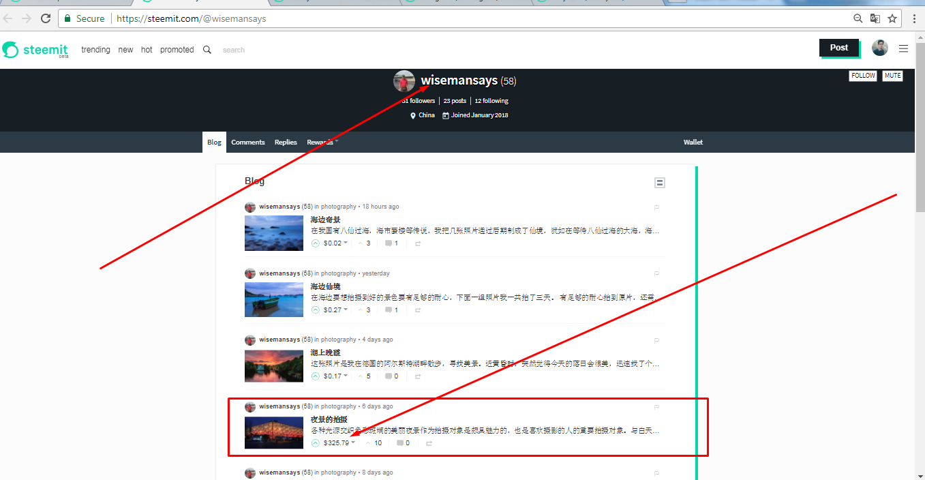Upvote the post priced $0.02
Image resolution: width=925 pixels, height=480 pixels.
pos(316,243)
